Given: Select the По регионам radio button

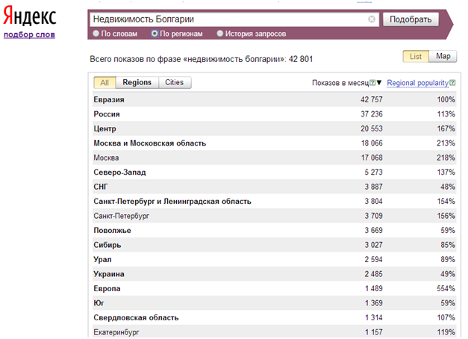Looking at the screenshot, I should (155, 34).
